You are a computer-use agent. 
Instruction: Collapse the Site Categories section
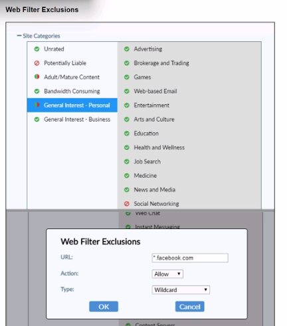(19, 36)
